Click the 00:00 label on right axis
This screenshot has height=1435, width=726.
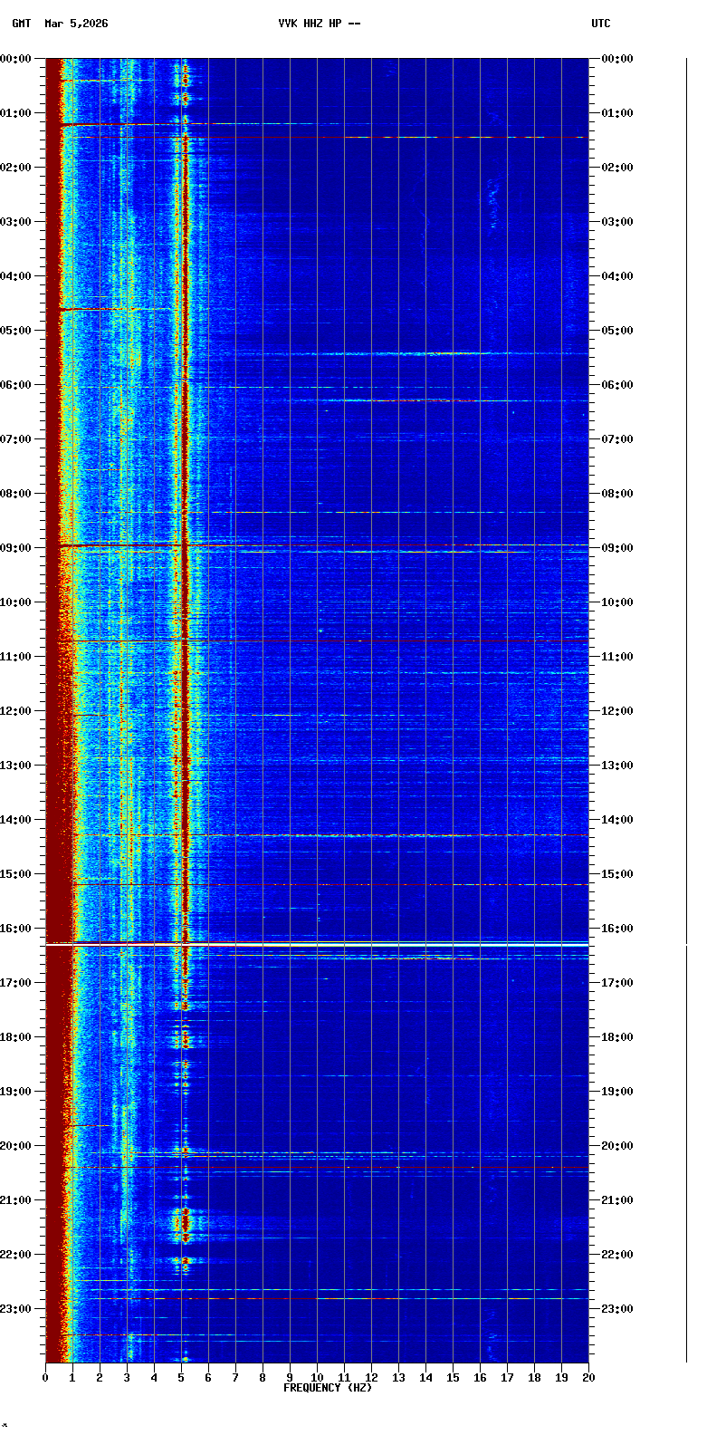tap(617, 59)
